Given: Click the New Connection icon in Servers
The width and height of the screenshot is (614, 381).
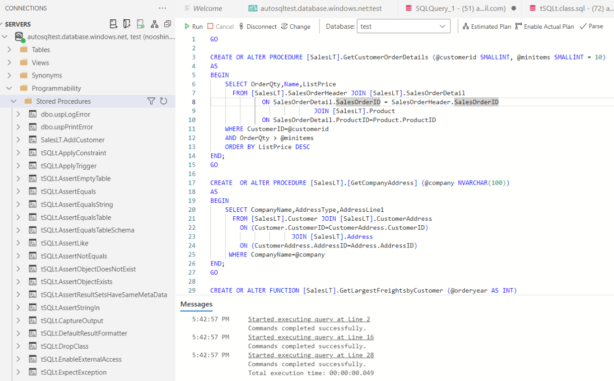Looking at the screenshot, I should click(114, 24).
